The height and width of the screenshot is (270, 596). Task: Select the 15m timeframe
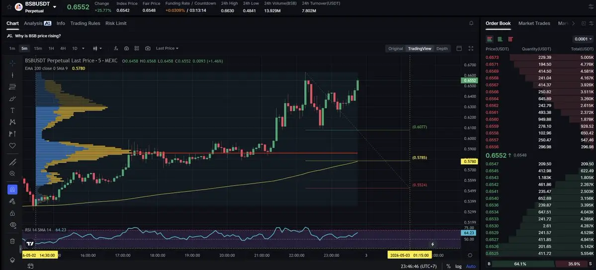tap(38, 48)
